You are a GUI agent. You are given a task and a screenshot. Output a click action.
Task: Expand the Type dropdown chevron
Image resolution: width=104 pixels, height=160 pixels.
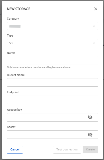[94, 43]
